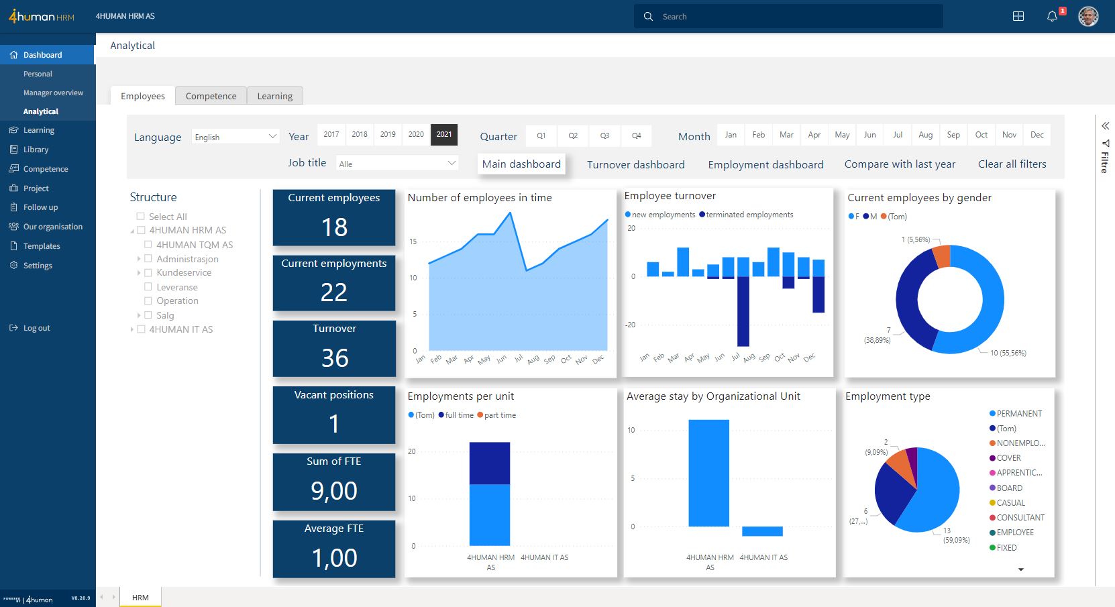The height and width of the screenshot is (607, 1115).
Task: Collapse the Filtre pane with double chevron
Action: click(x=1105, y=125)
